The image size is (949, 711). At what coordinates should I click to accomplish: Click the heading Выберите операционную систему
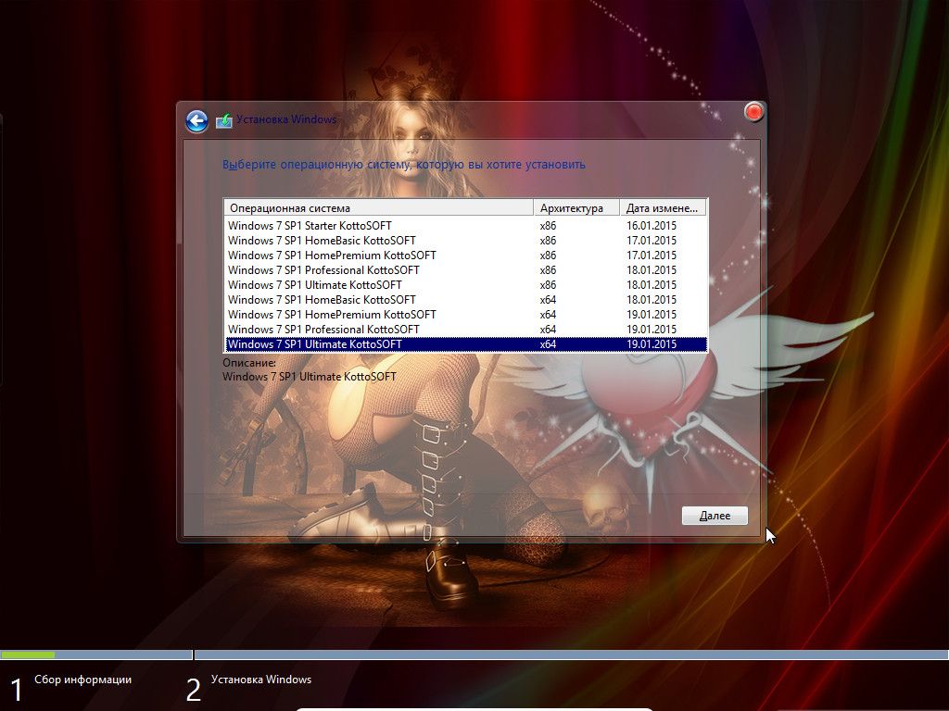[404, 165]
